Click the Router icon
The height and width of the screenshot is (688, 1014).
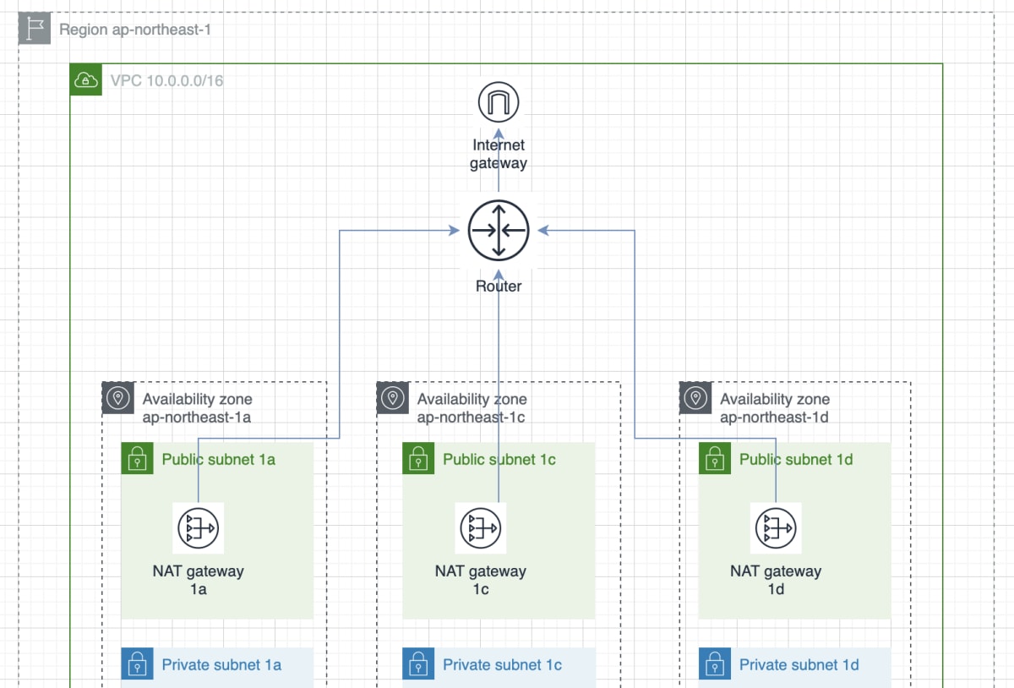coord(499,230)
